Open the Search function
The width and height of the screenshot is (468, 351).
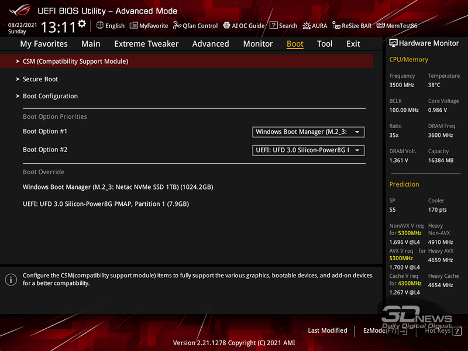283,26
